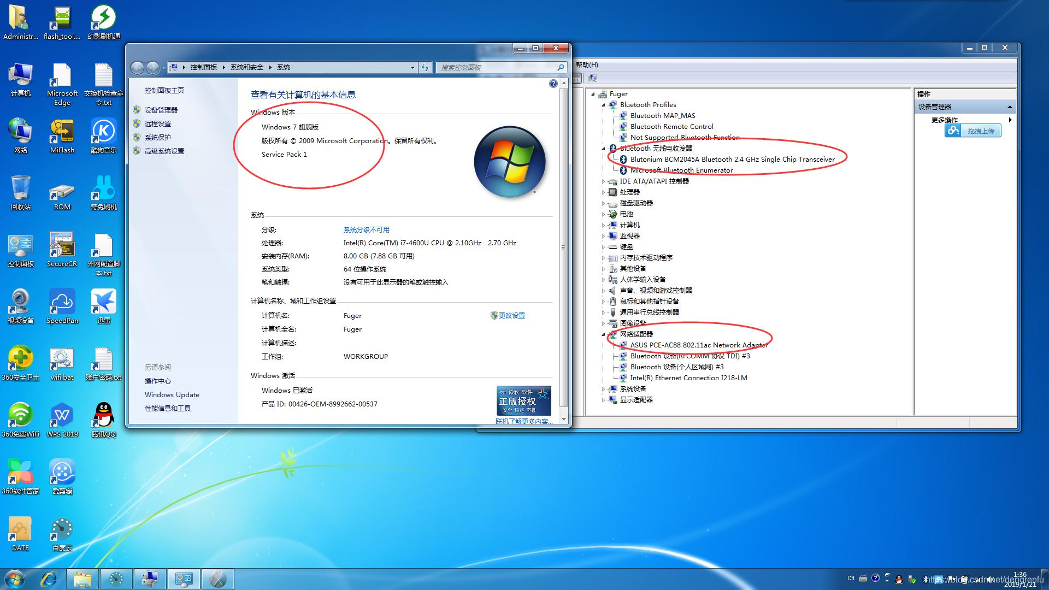Expand the 处理器 tree node

coord(604,192)
